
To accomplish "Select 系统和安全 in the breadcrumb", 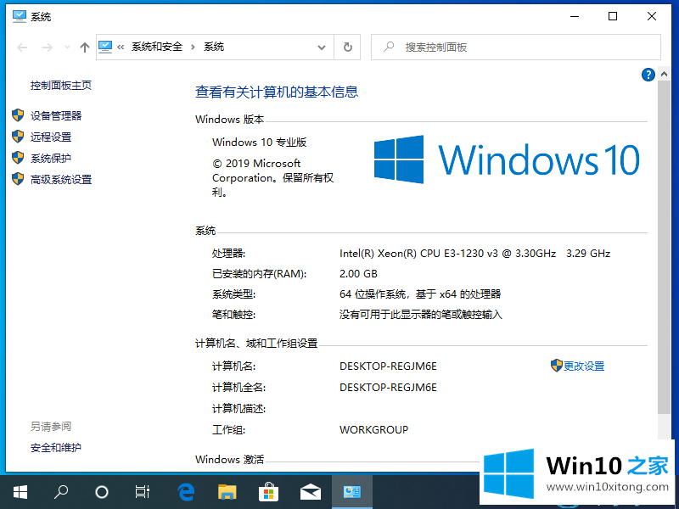I will click(x=157, y=47).
